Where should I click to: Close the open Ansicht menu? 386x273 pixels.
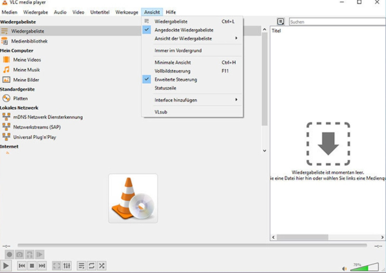152,12
